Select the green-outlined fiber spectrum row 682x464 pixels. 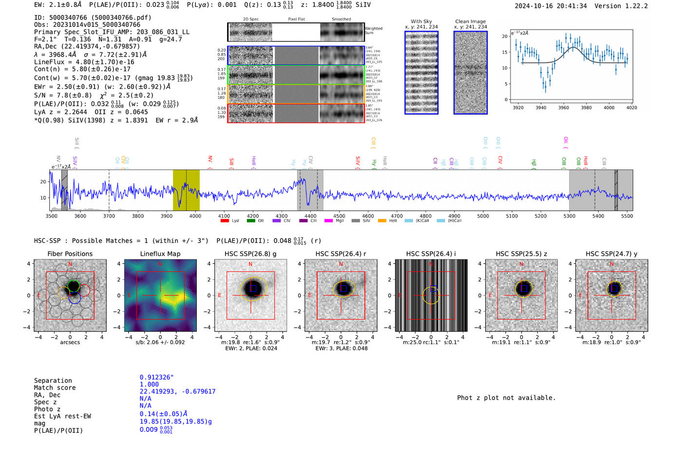296,74
